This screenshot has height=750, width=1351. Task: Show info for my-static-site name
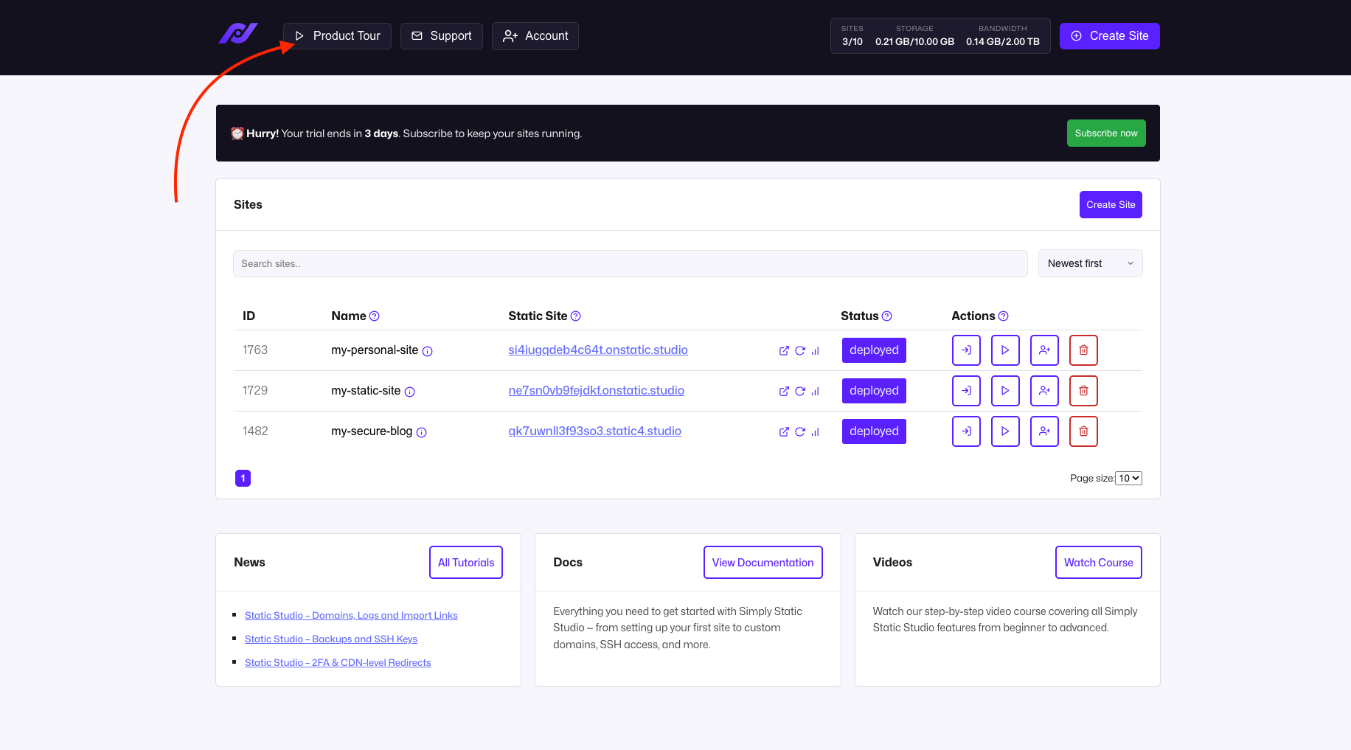pos(409,392)
